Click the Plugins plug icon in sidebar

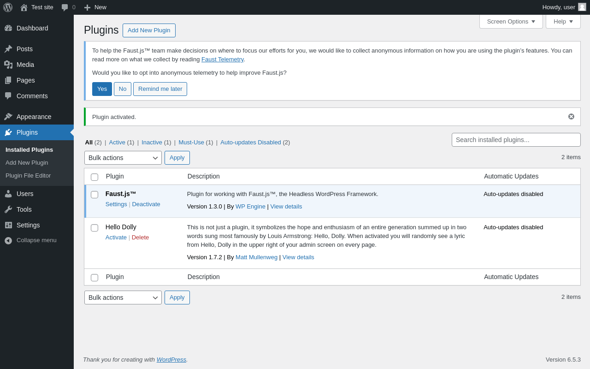(x=8, y=132)
